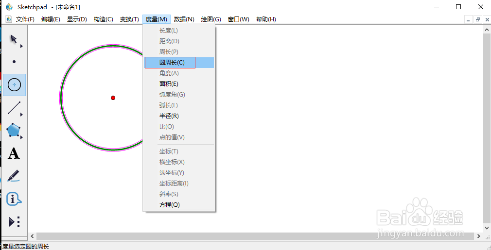Click the greyed 横坐标(X) menu entry
The height and width of the screenshot is (250, 491).
click(179, 162)
